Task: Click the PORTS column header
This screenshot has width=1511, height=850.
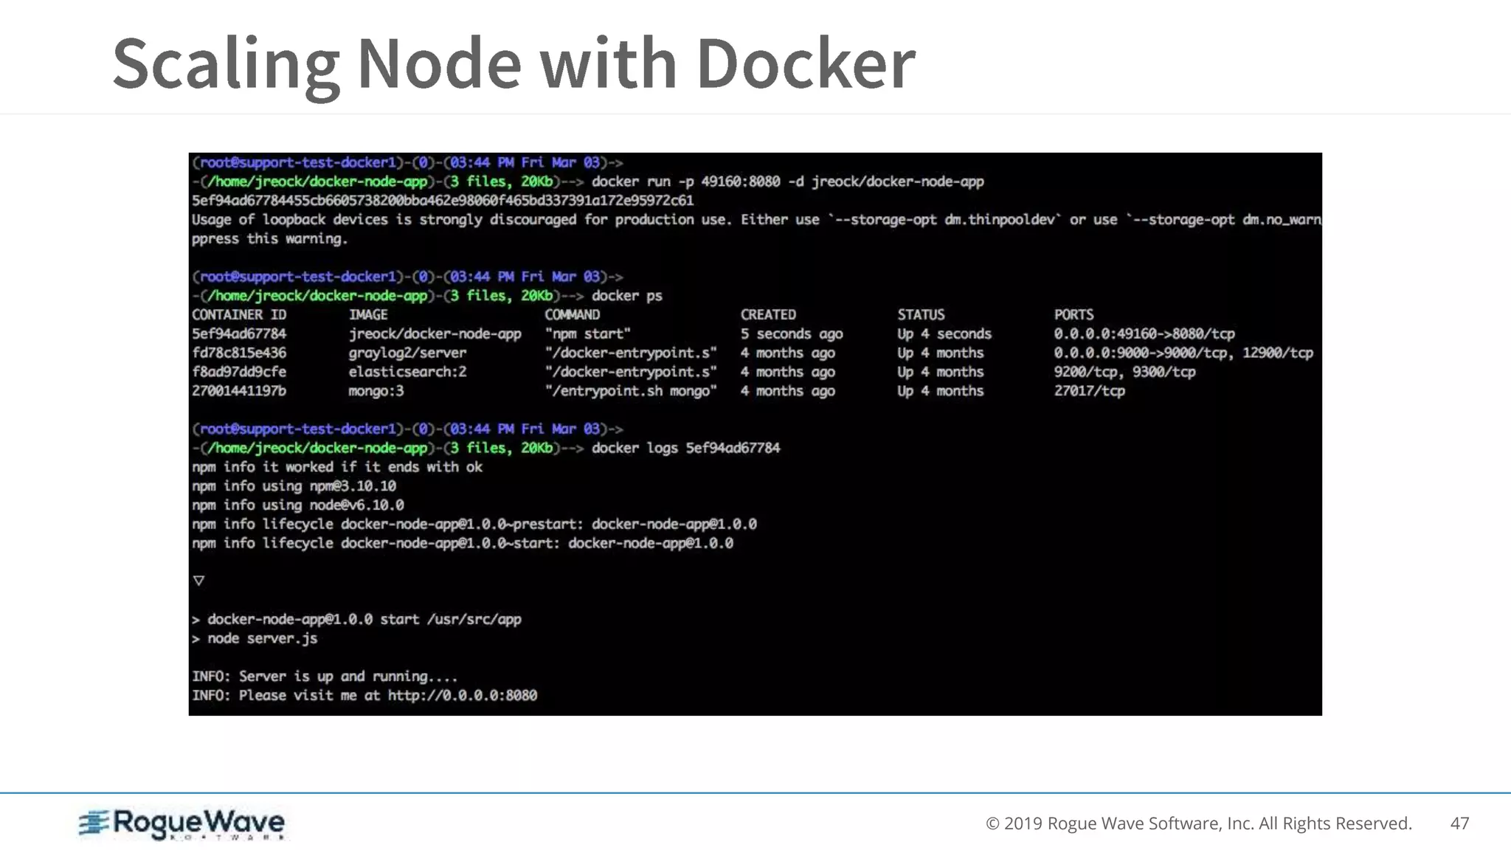Action: pos(1073,314)
